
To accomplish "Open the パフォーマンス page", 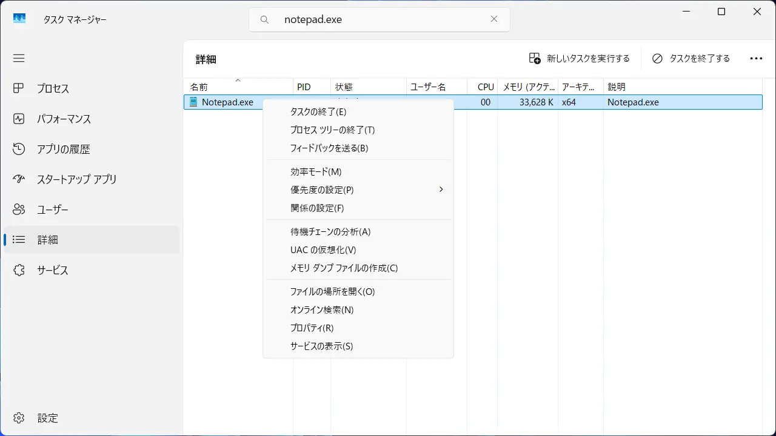I will point(92,119).
